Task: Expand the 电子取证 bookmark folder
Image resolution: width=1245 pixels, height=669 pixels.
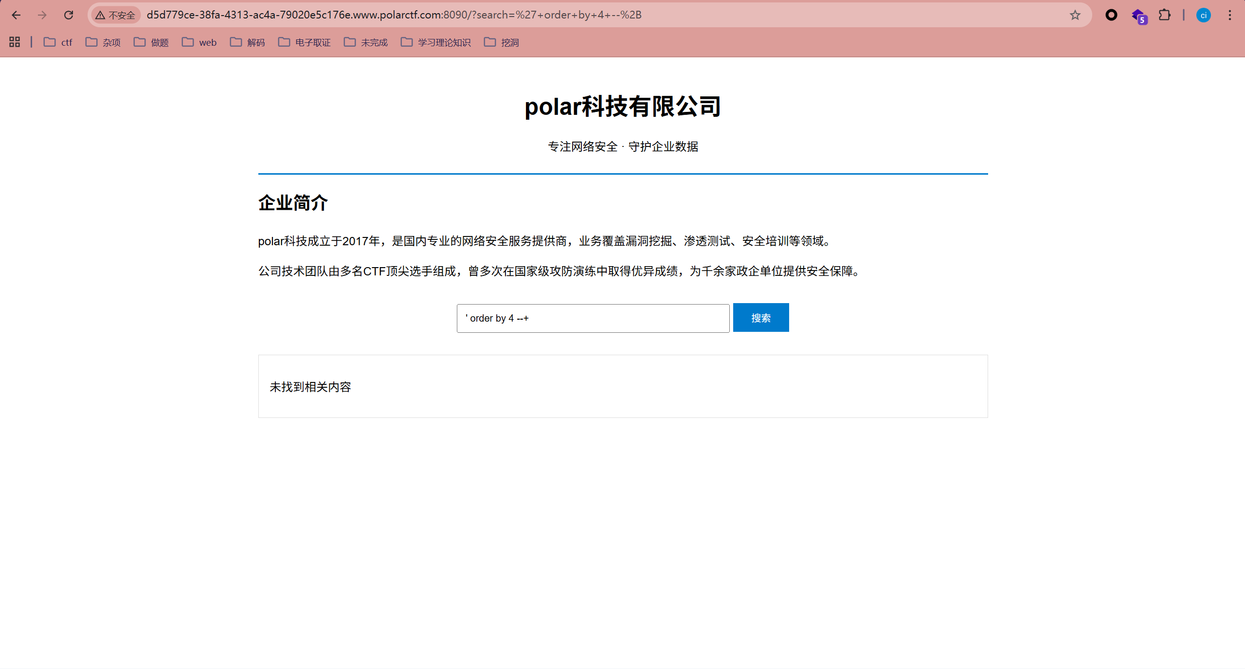Action: pyautogui.click(x=304, y=42)
